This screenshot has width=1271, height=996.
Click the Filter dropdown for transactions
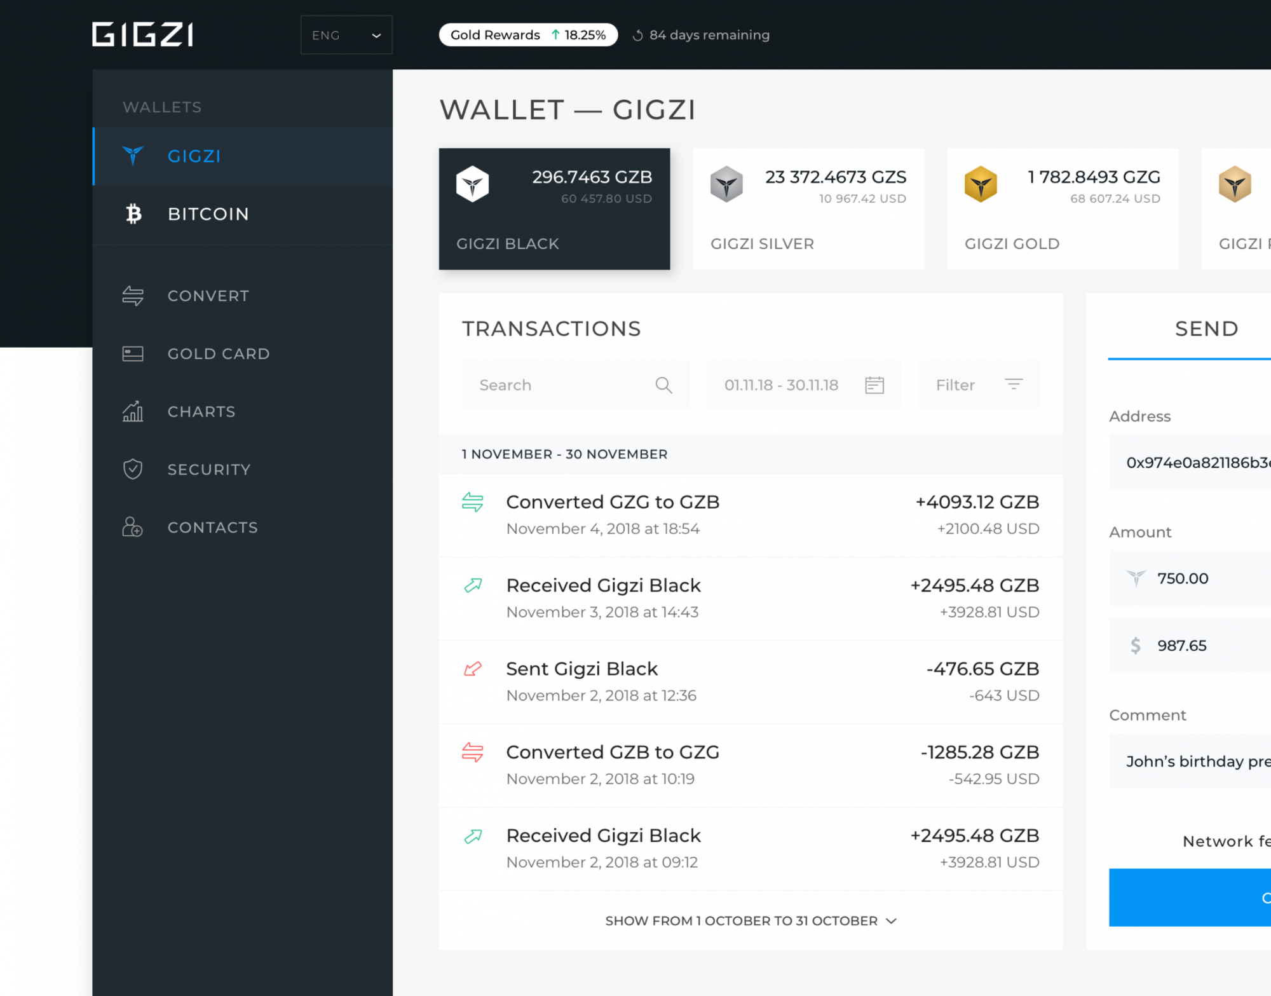point(977,385)
